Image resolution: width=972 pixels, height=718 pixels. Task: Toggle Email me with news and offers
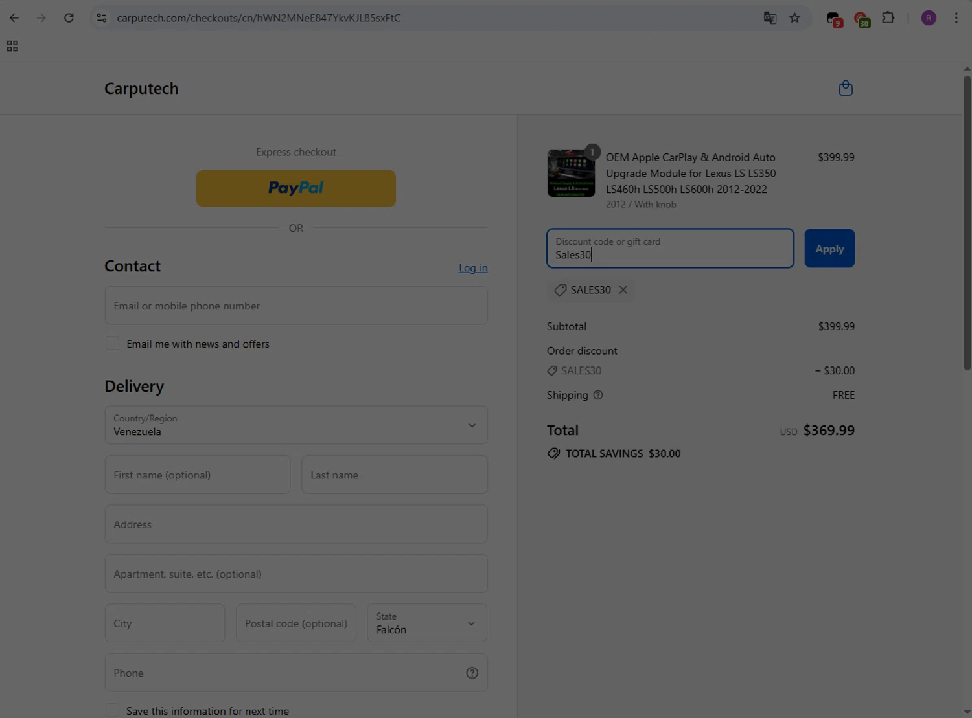click(112, 343)
